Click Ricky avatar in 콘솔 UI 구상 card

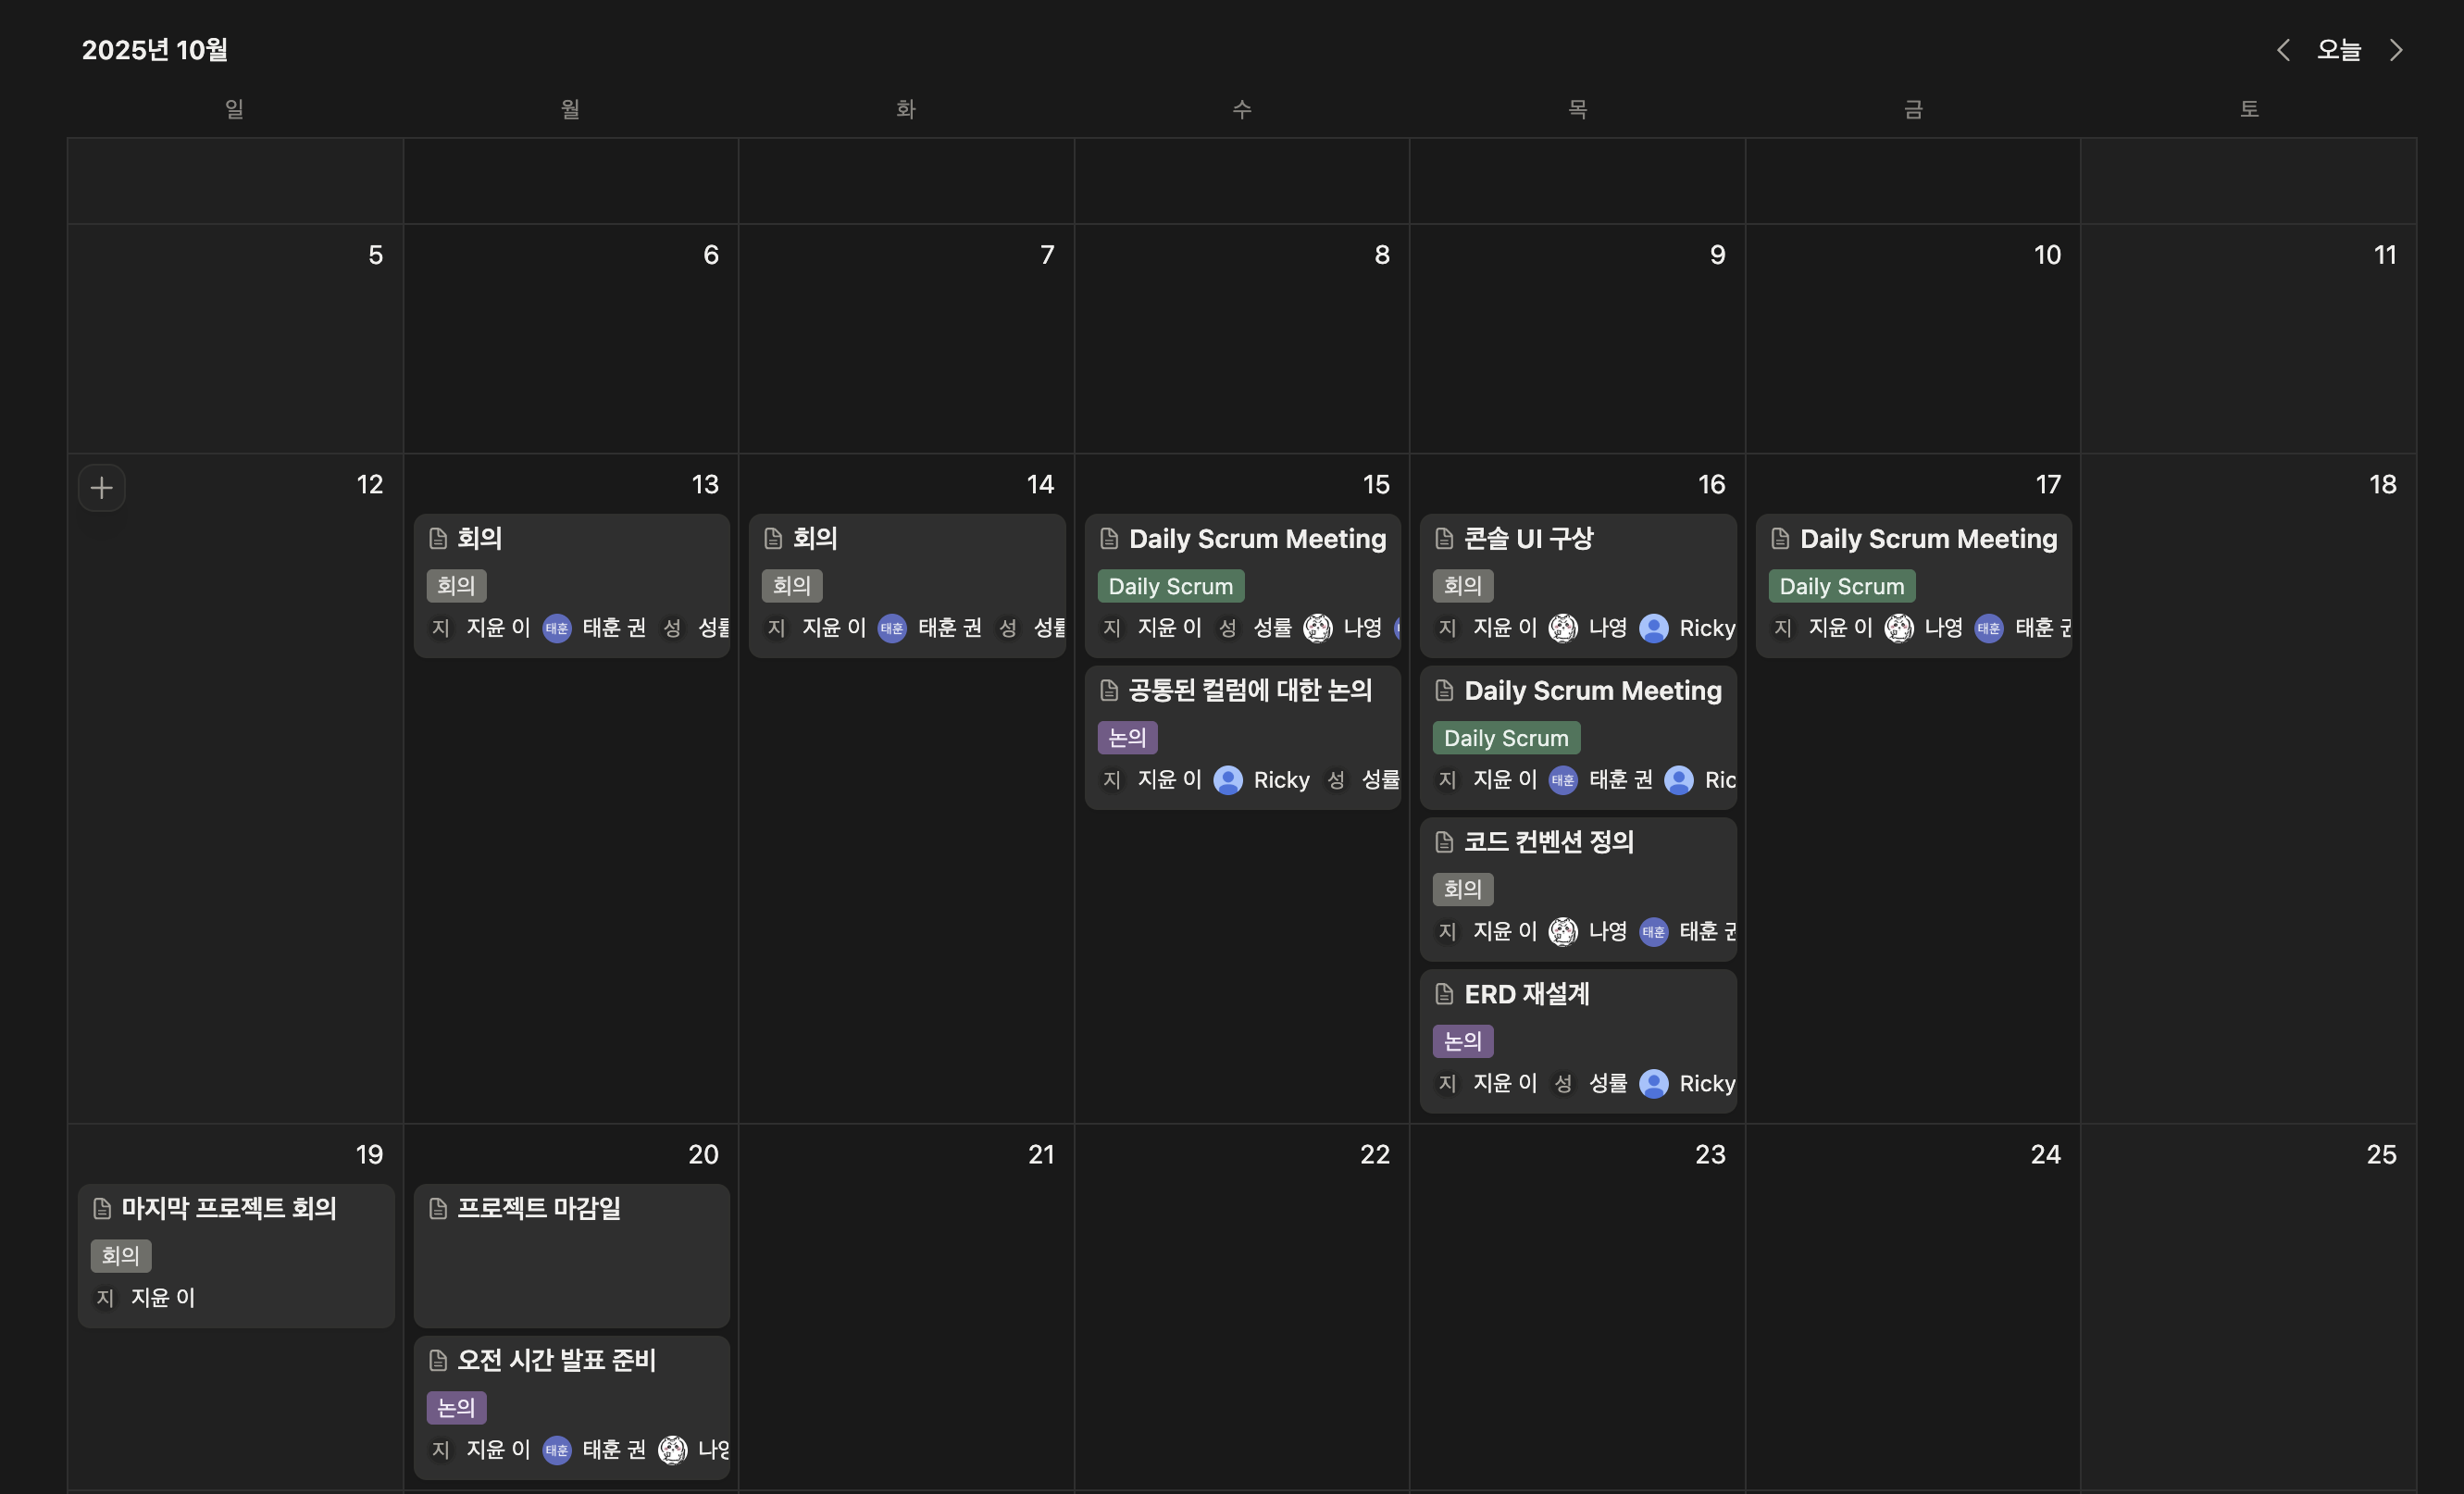click(x=1654, y=628)
